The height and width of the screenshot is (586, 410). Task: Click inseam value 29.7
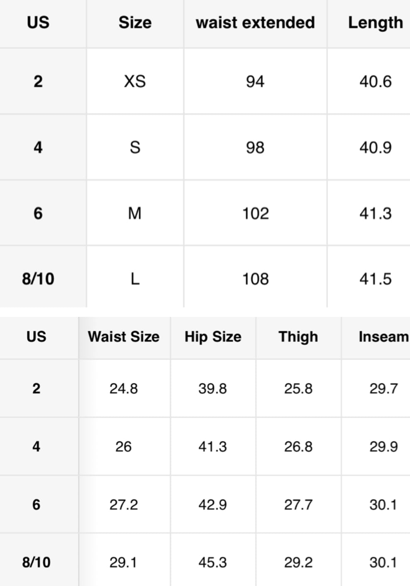pos(383,389)
